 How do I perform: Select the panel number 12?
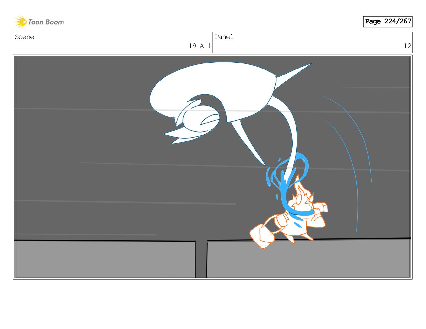click(x=407, y=46)
